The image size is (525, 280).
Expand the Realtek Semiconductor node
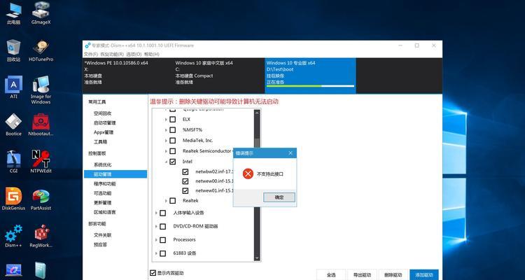click(x=166, y=151)
